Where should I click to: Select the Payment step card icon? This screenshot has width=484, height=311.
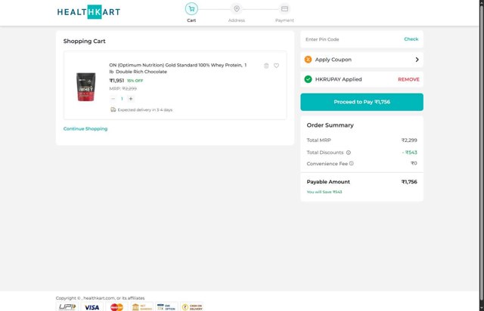[284, 8]
